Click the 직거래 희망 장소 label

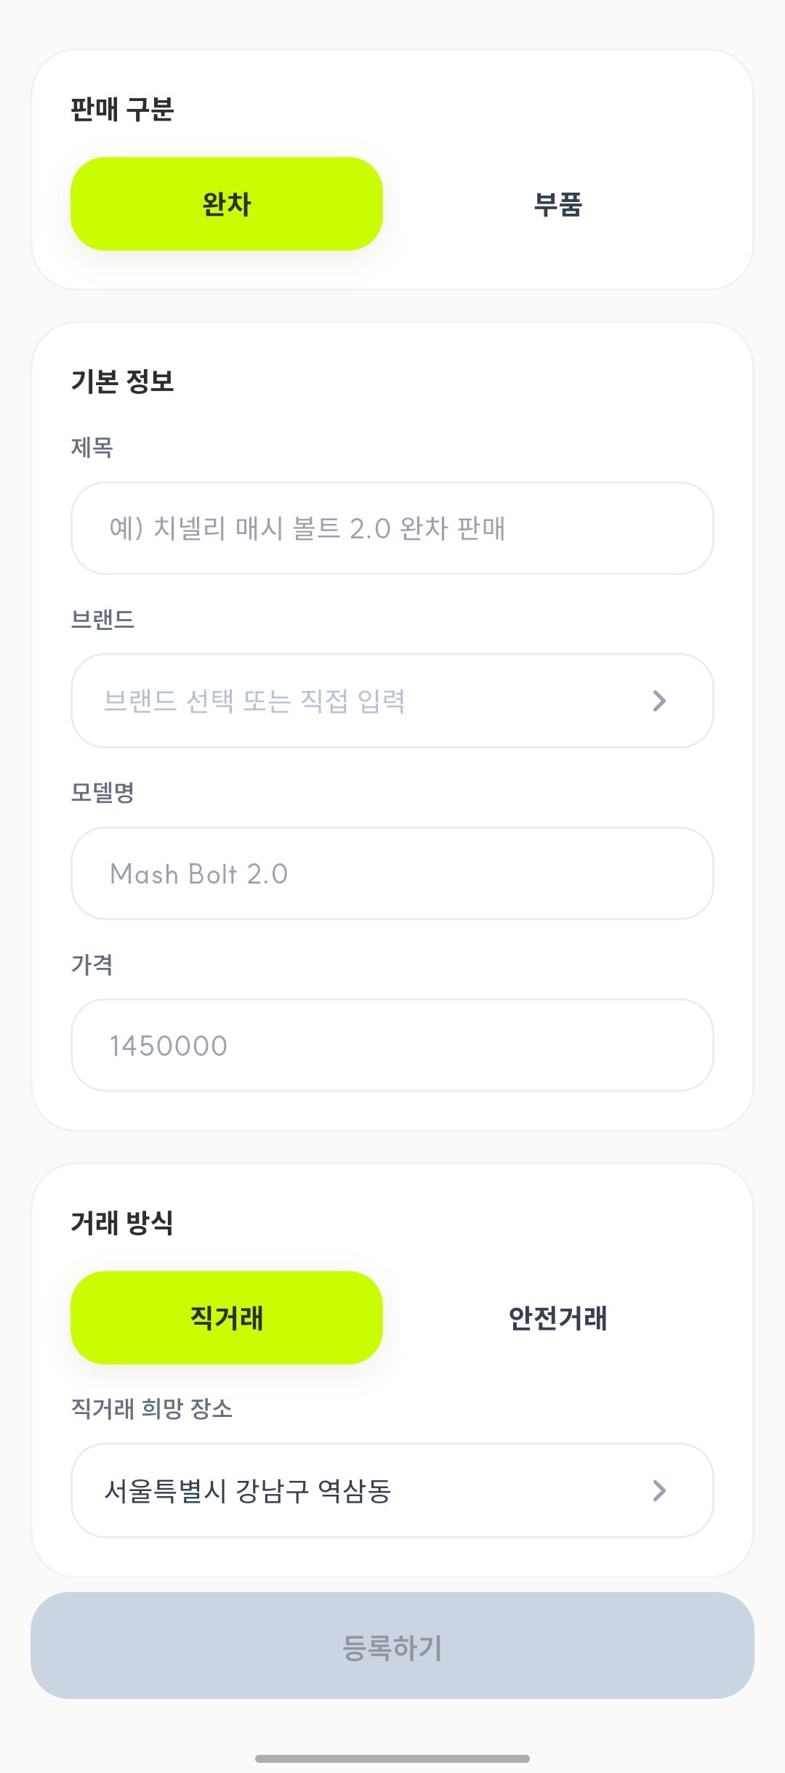[151, 1408]
